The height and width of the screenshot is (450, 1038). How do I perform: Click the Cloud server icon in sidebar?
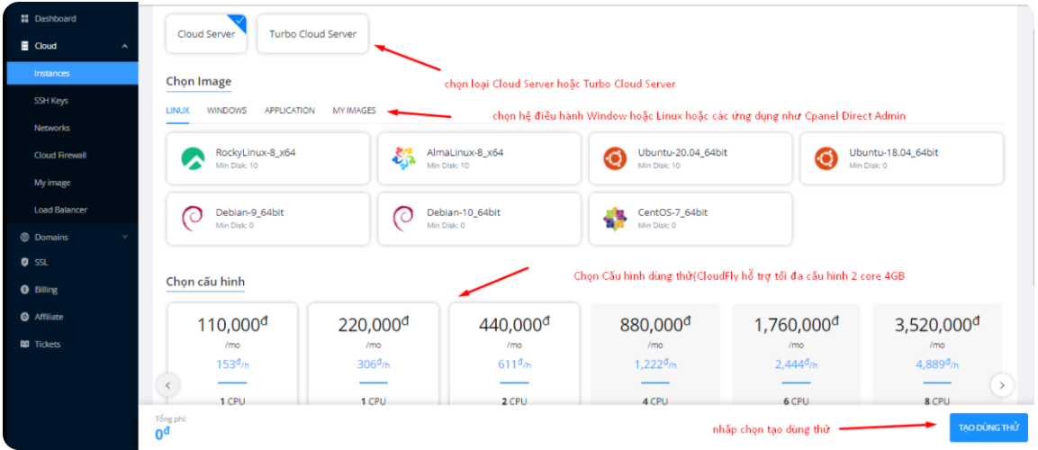[25, 46]
